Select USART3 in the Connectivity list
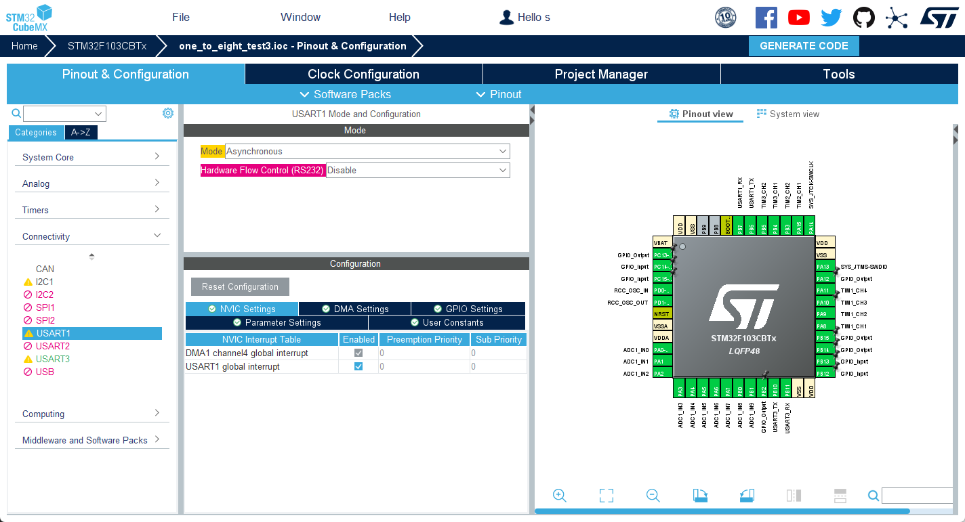965x522 pixels. click(x=53, y=359)
